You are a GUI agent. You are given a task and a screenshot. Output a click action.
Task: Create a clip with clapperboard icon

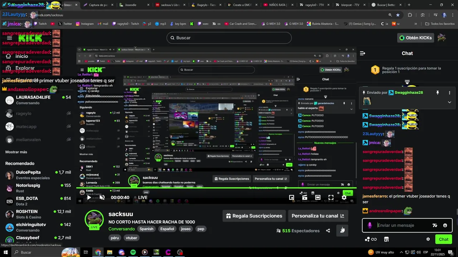pyautogui.click(x=304, y=197)
